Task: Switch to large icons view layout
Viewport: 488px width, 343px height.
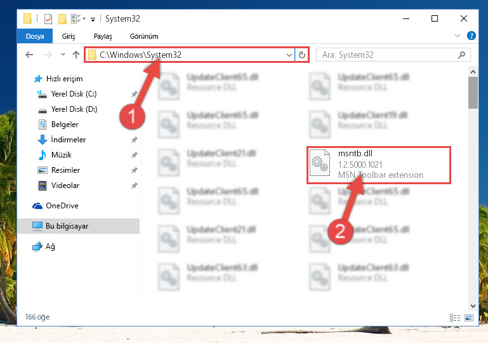Action: (469, 318)
